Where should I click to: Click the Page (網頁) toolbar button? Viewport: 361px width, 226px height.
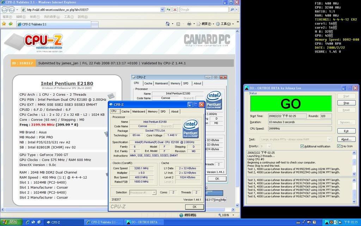click(206, 24)
